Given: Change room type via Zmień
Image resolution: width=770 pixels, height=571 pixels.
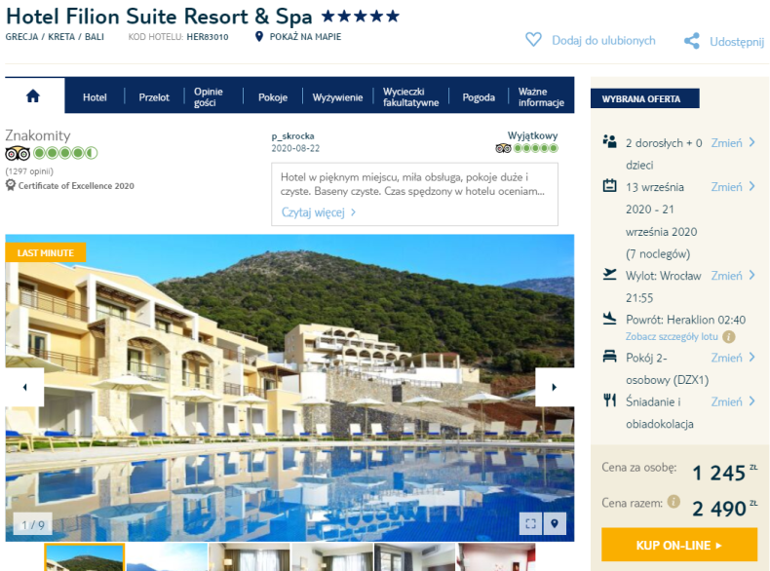Looking at the screenshot, I should pyautogui.click(x=733, y=358).
